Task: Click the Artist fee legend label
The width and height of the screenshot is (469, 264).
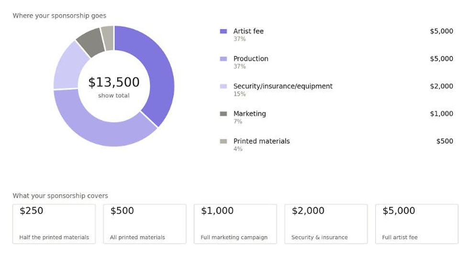Action: pyautogui.click(x=248, y=31)
